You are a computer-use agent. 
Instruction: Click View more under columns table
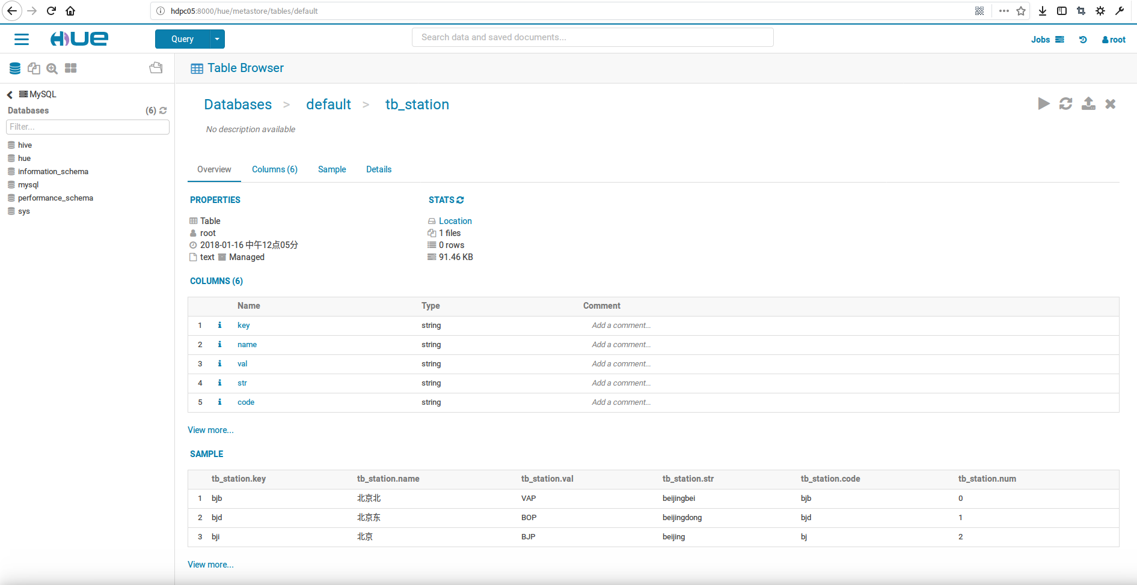point(210,430)
